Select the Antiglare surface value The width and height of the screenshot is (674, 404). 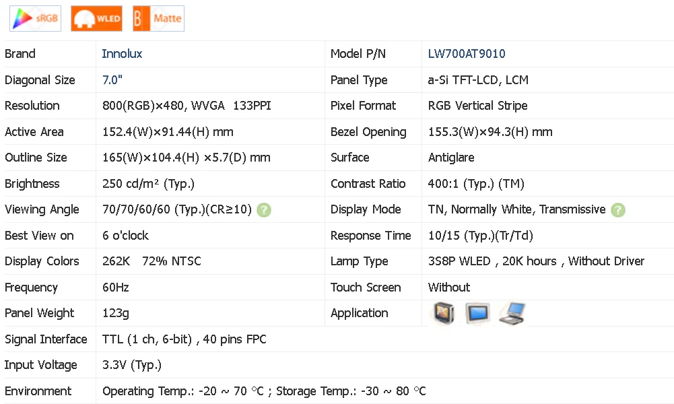(451, 158)
